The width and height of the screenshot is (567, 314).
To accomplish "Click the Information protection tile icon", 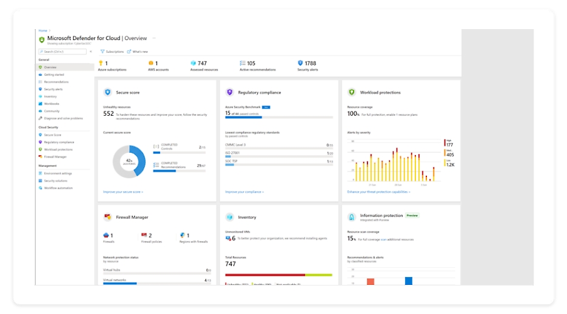I will coord(351,217).
